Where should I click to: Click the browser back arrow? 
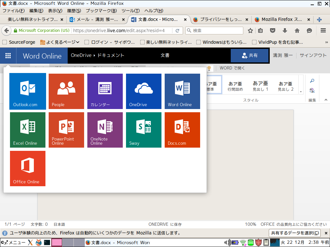click(x=6, y=31)
